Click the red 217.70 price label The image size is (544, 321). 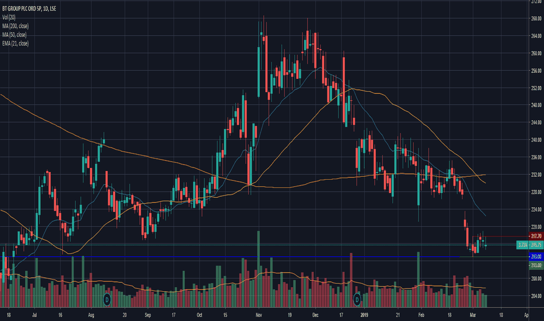pyautogui.click(x=536, y=236)
